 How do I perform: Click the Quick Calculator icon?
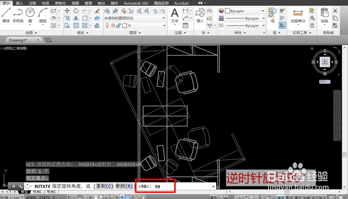click(x=312, y=25)
